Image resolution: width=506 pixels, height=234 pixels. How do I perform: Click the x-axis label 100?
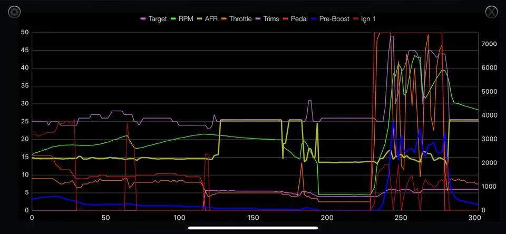(x=179, y=218)
